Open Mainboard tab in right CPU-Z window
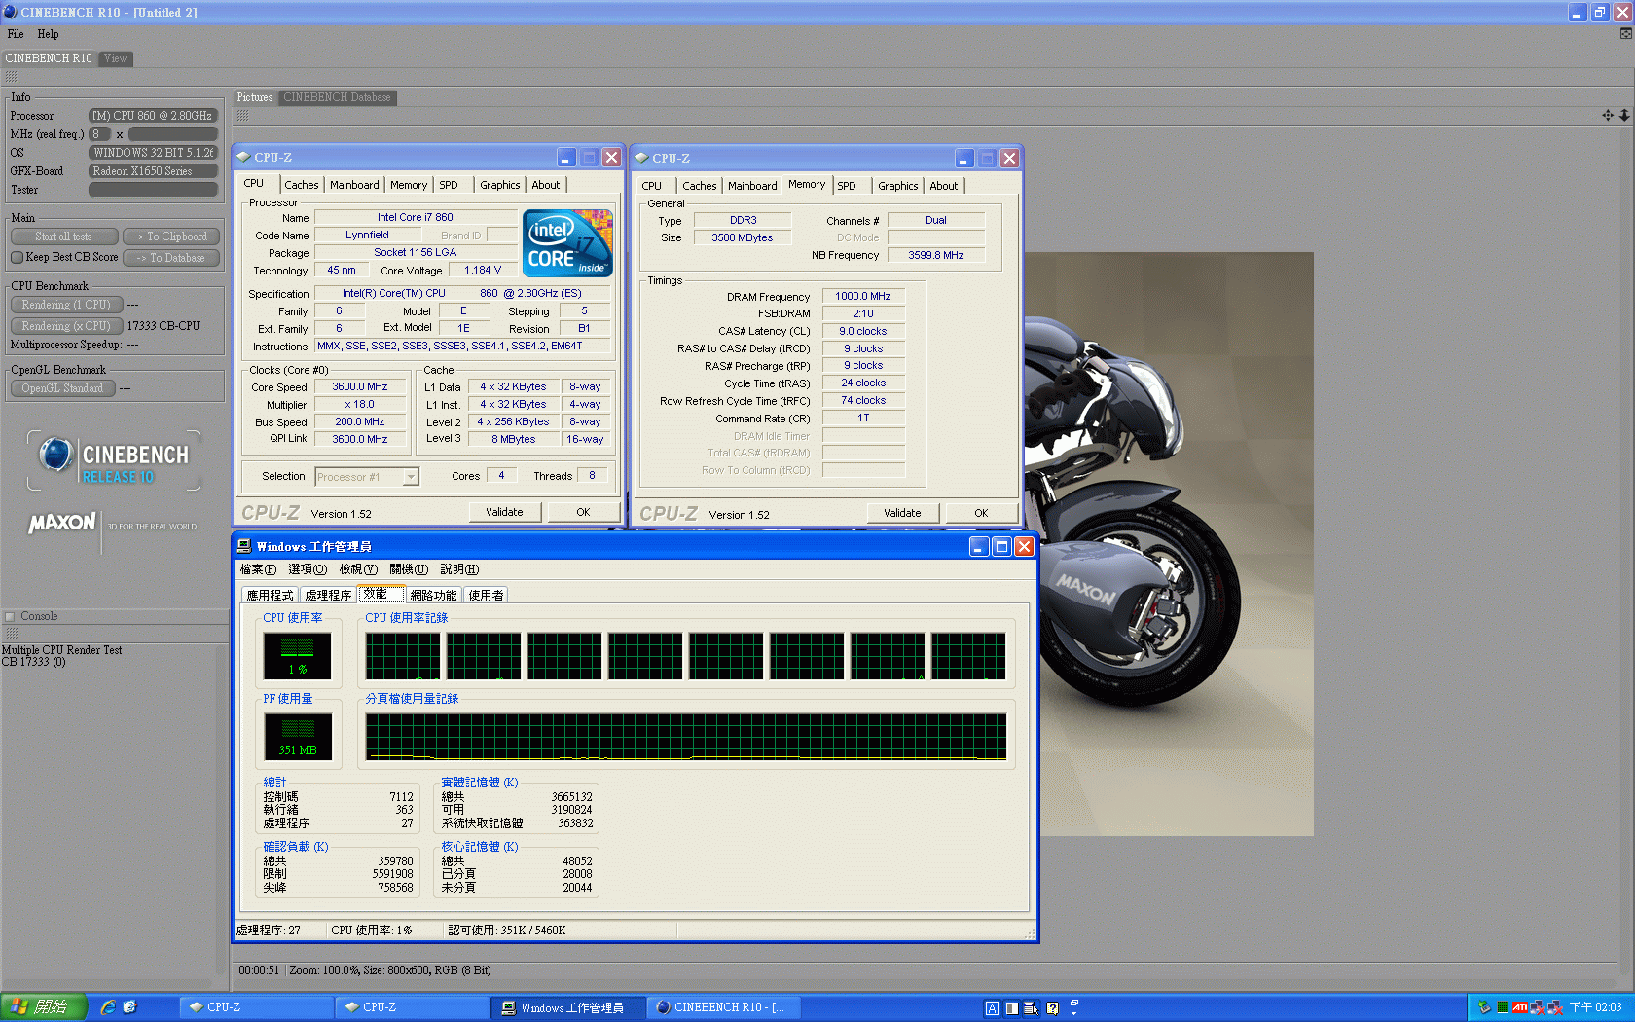This screenshot has width=1635, height=1022. pos(752,186)
